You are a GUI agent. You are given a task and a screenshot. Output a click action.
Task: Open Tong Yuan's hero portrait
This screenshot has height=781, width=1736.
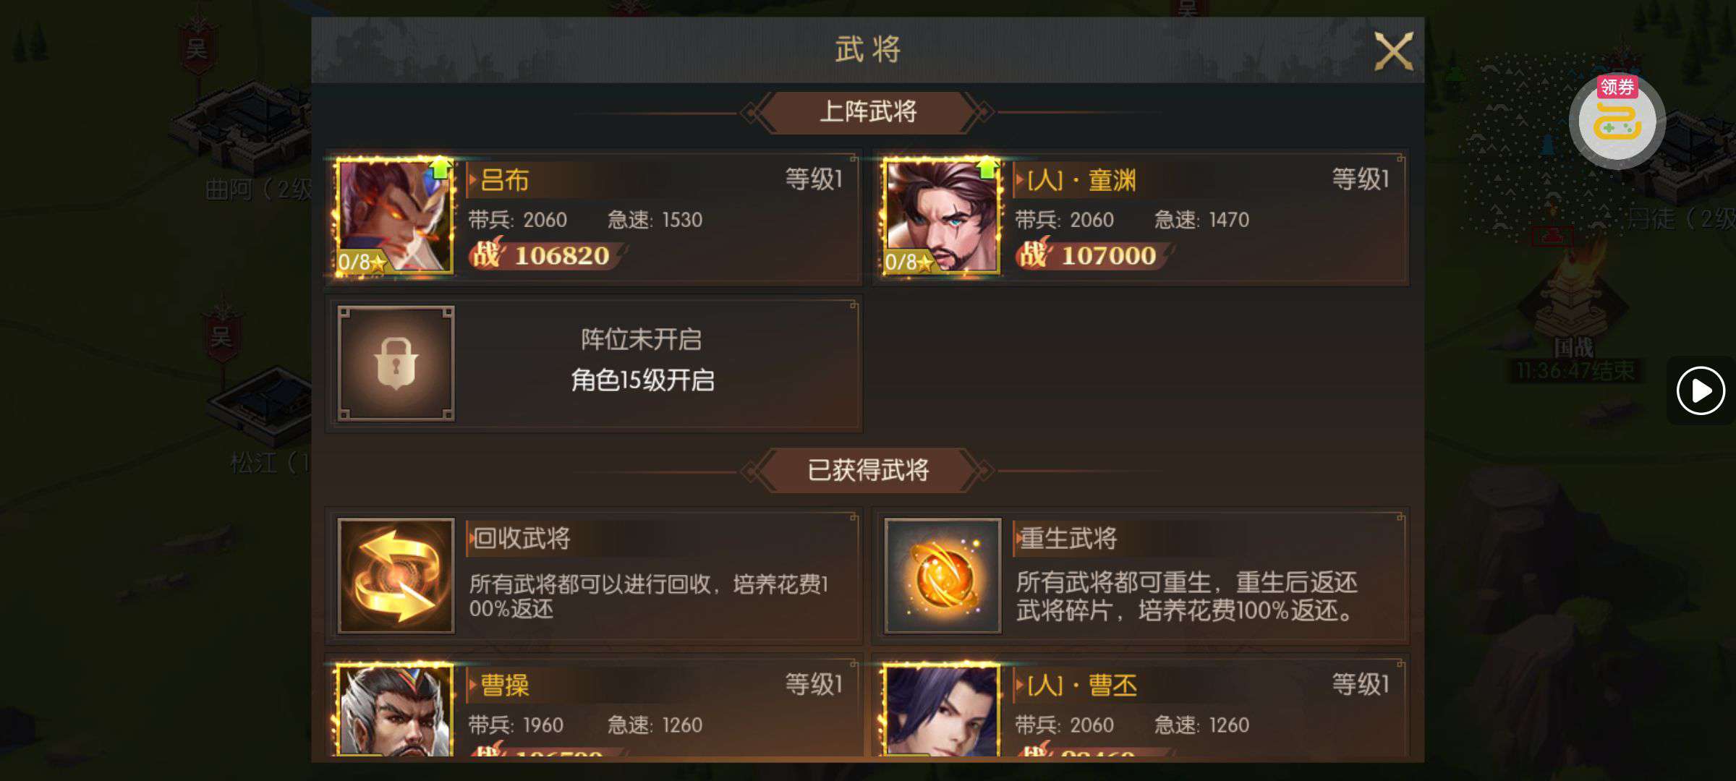click(943, 216)
